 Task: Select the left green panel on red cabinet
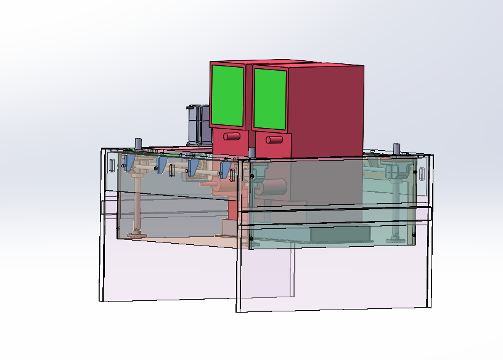(x=227, y=95)
